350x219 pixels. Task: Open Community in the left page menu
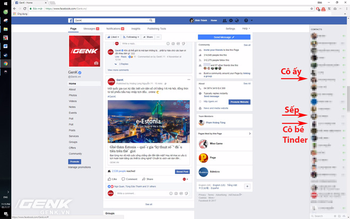75,154
